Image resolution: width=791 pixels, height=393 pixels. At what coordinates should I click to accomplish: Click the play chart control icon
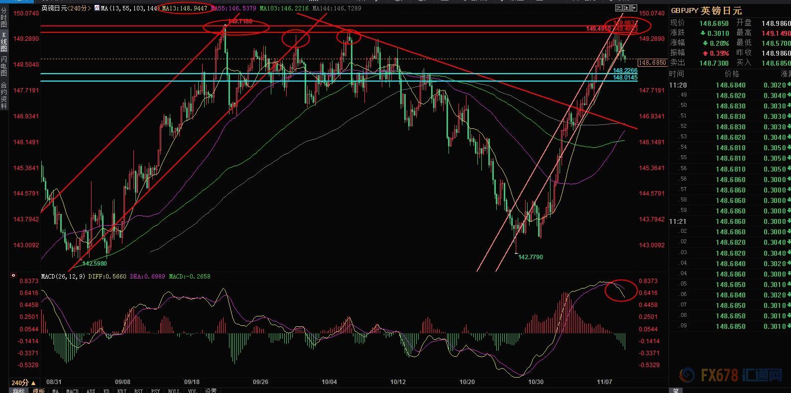tap(626, 8)
